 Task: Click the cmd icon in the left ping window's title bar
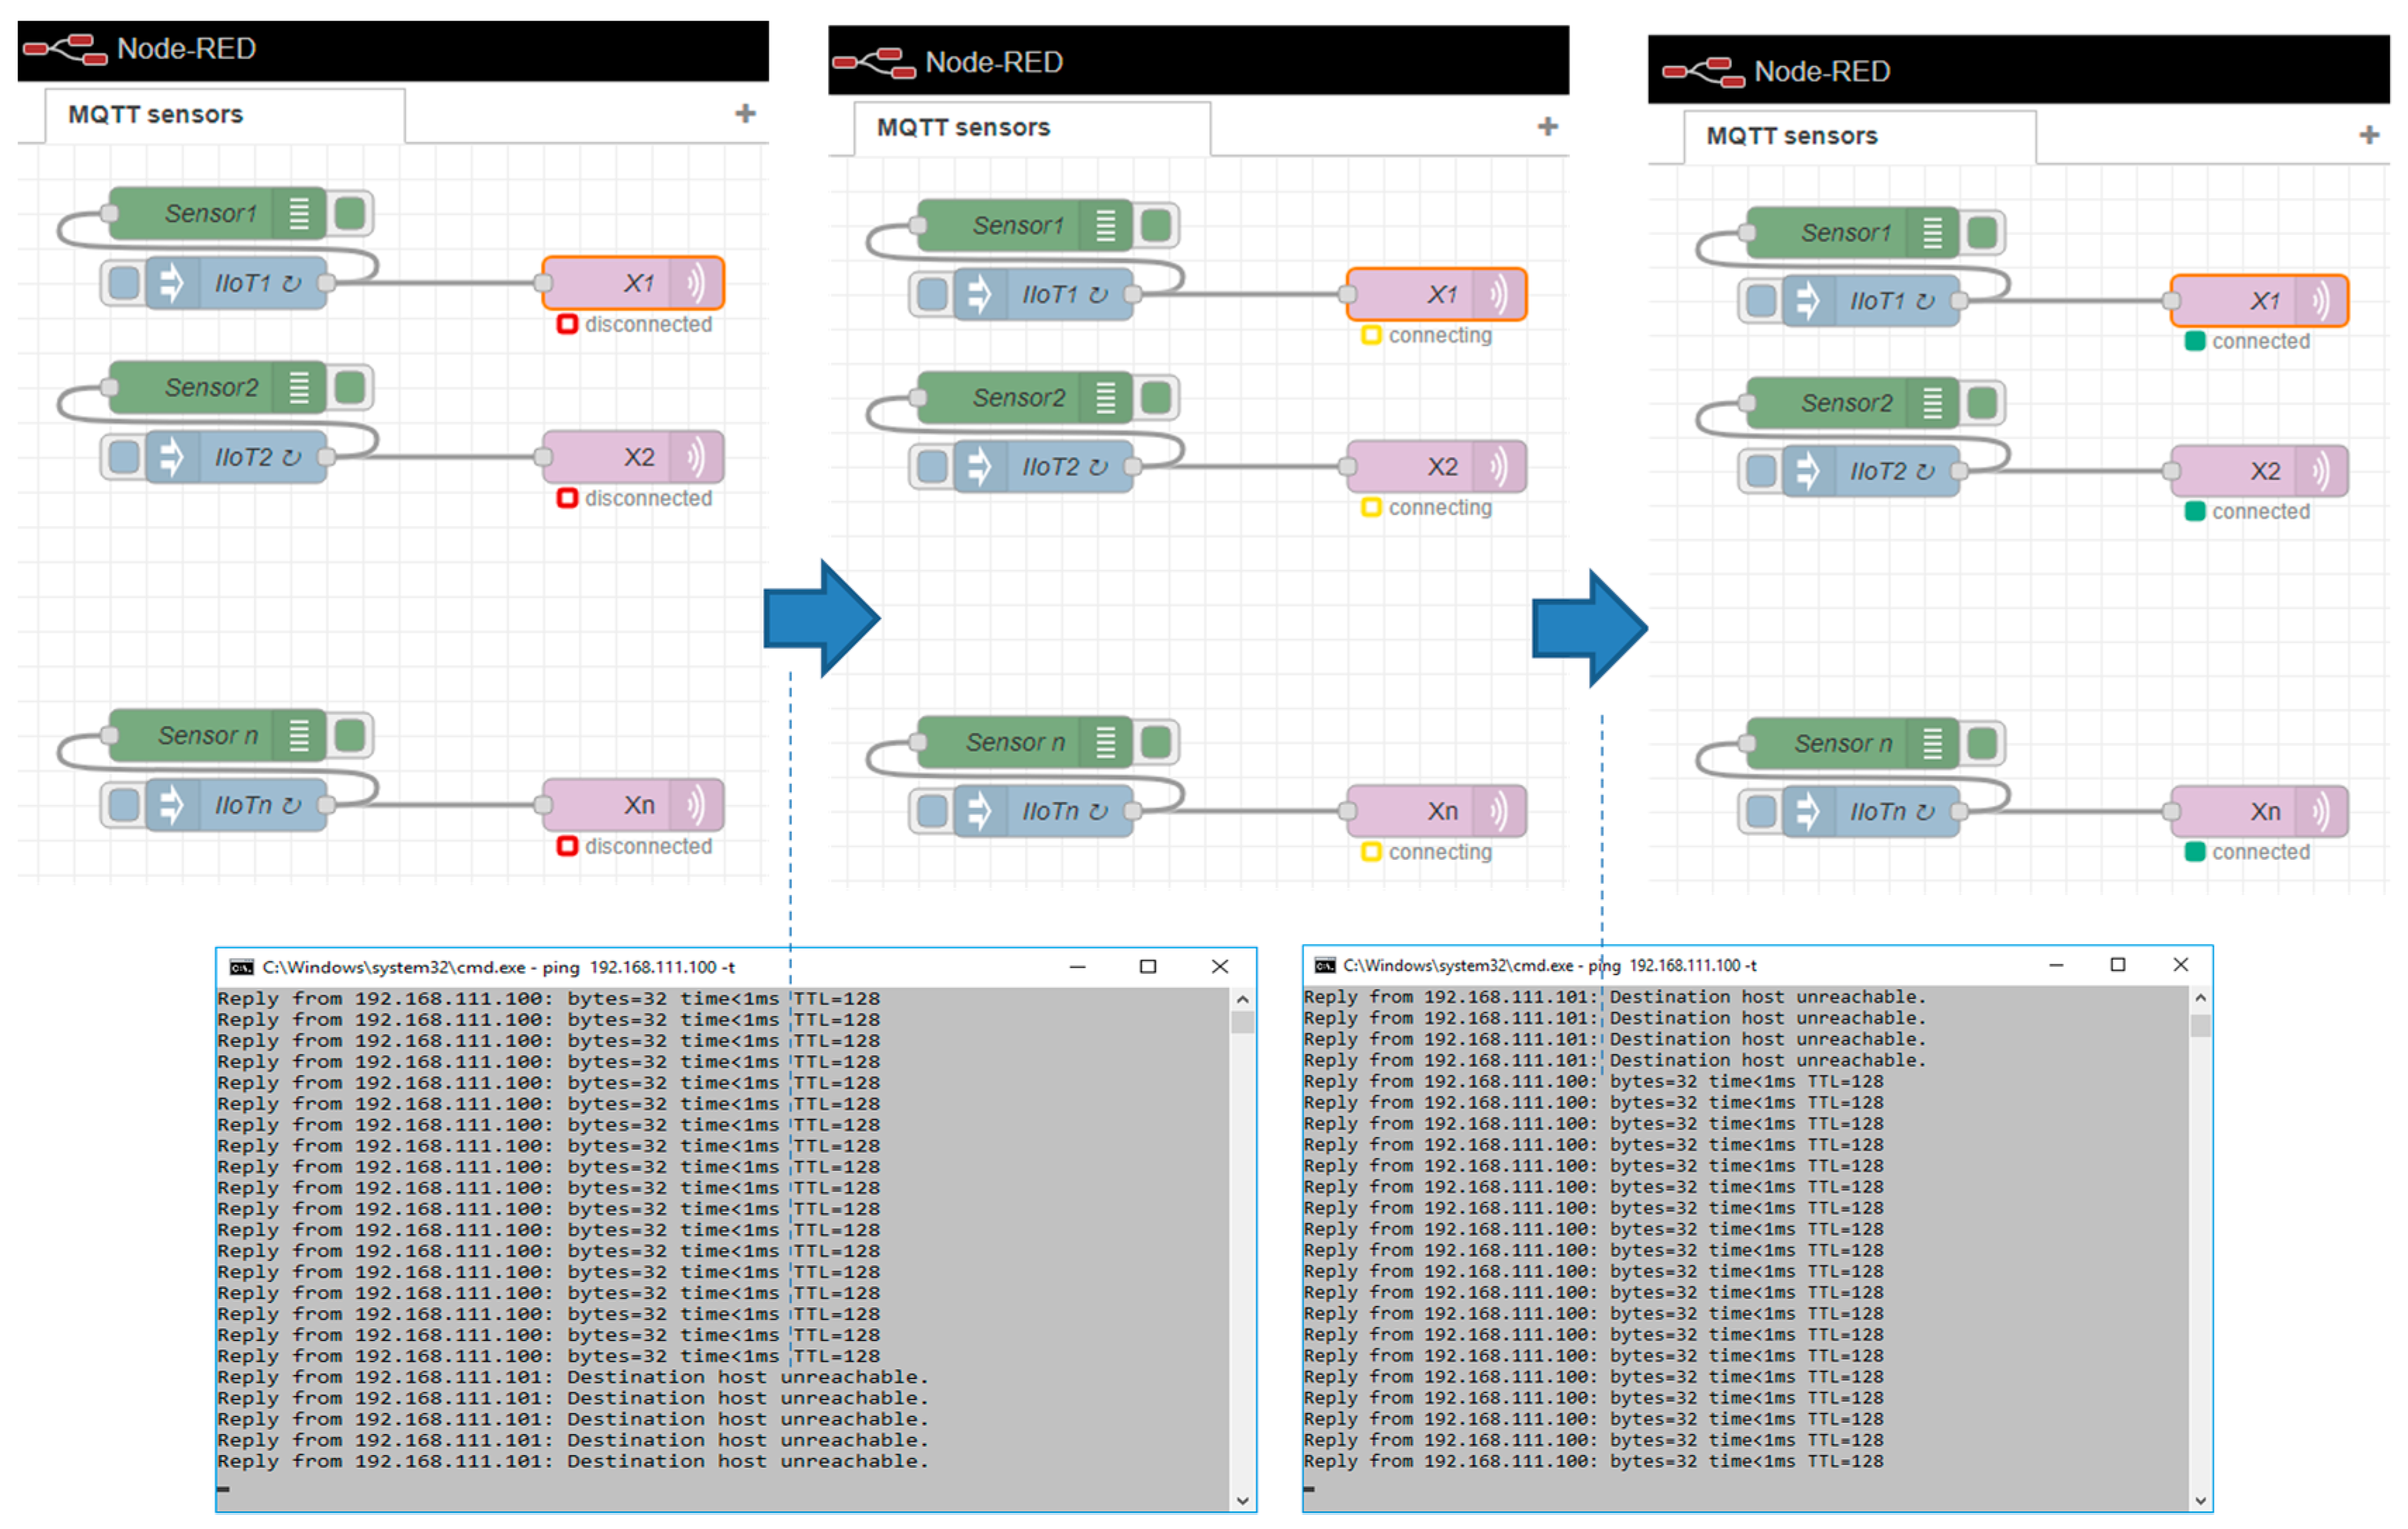pyautogui.click(x=241, y=967)
